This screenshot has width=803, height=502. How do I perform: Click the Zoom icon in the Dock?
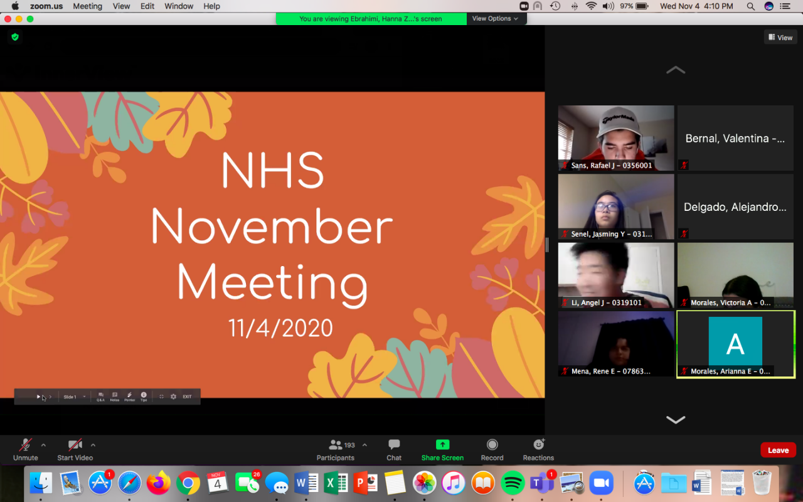pos(601,483)
